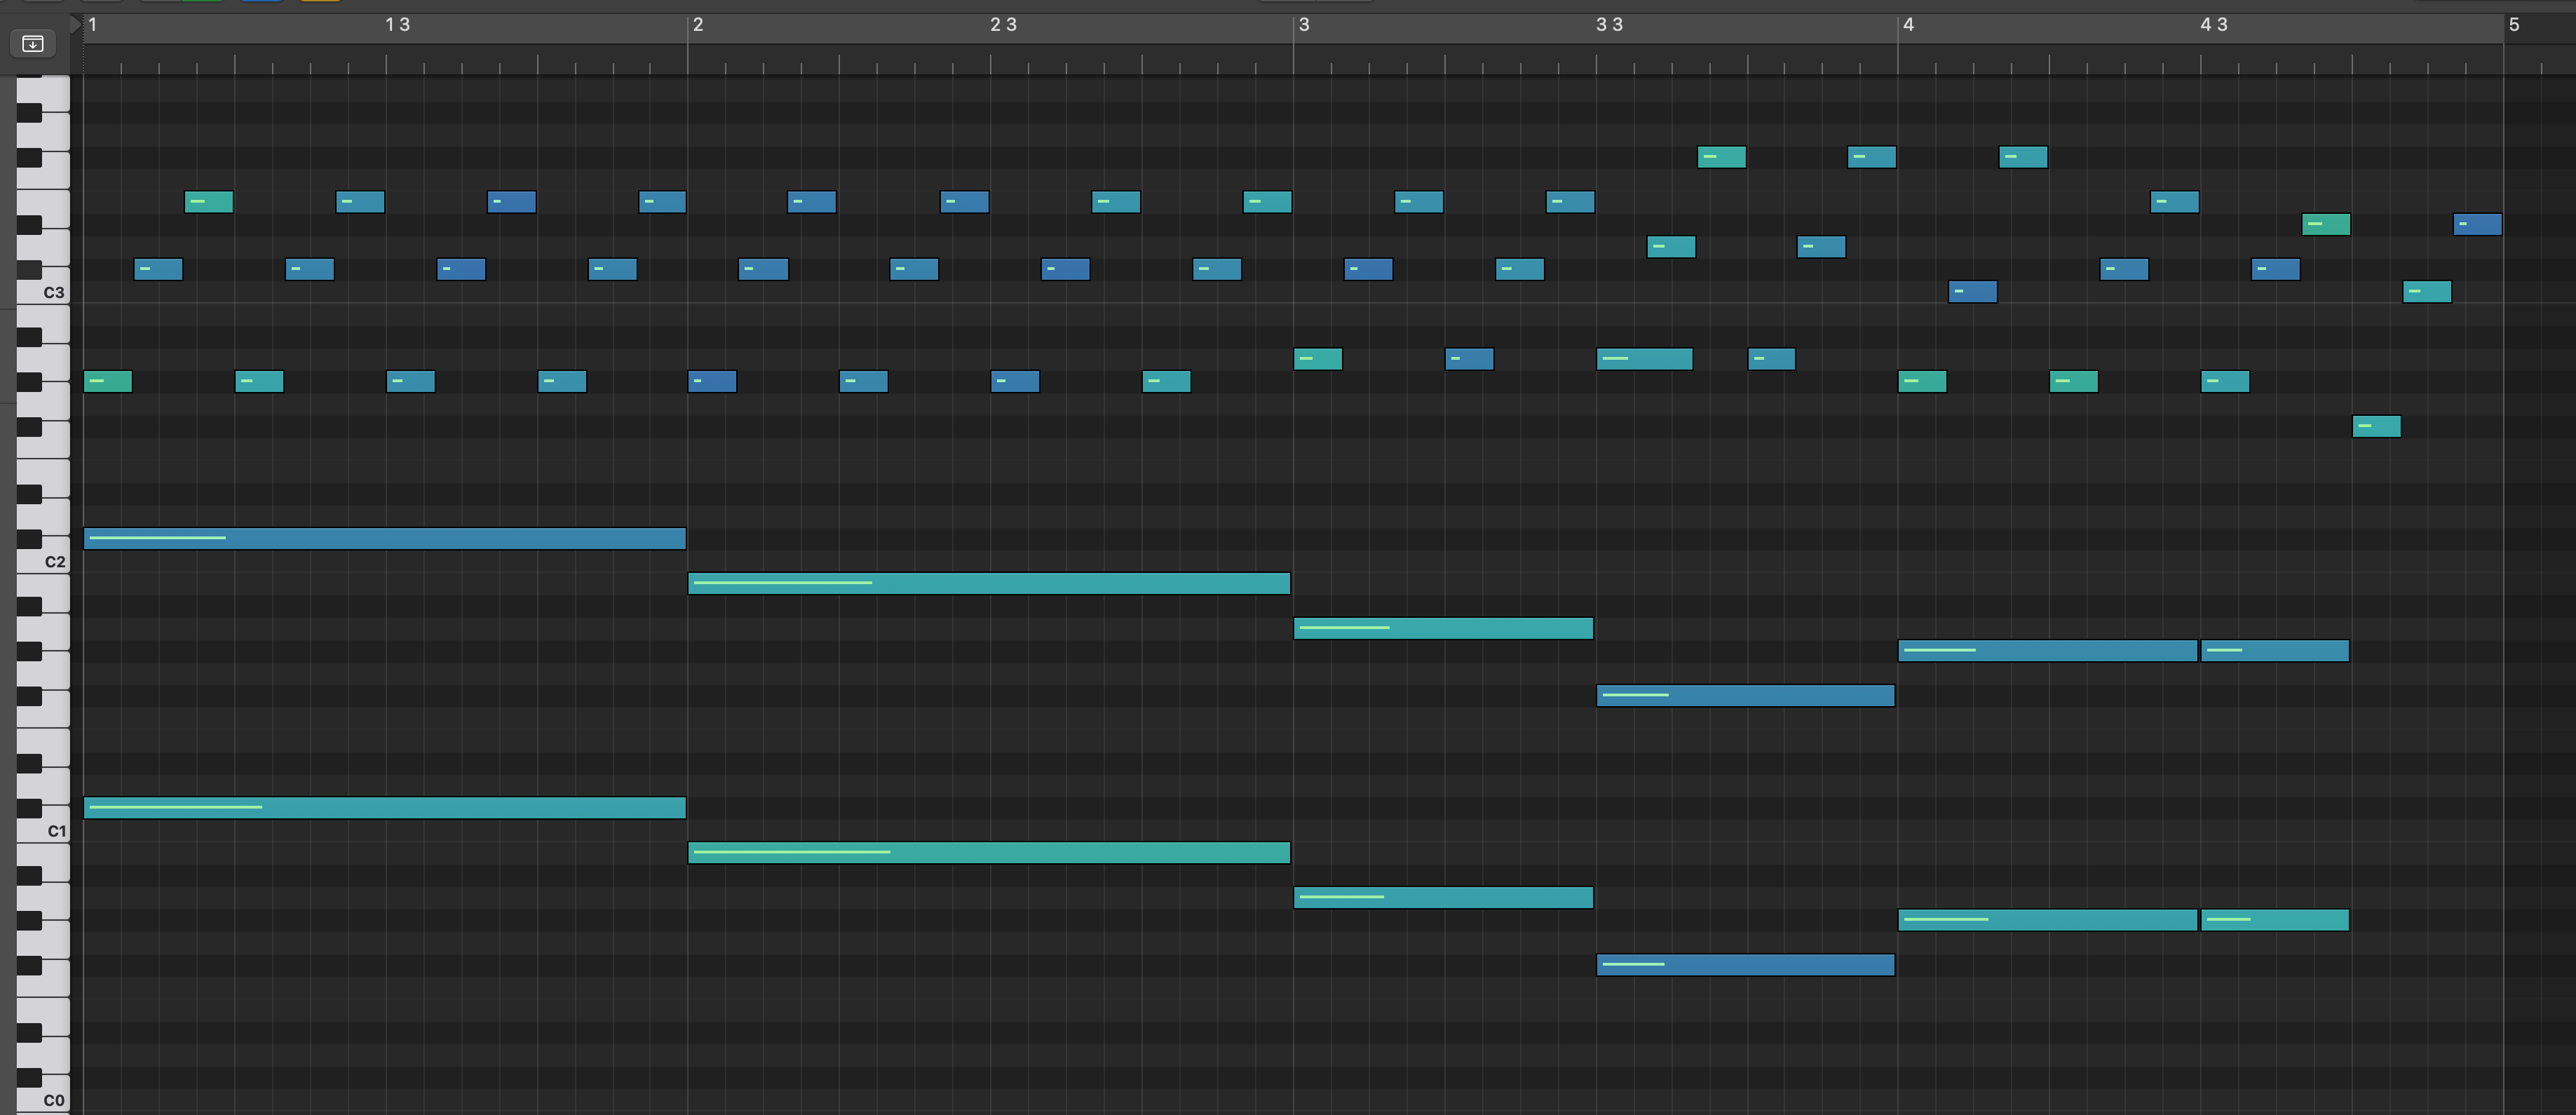Select the first highest-pitch note in bar 3
The image size is (2576, 1115).
[x=1721, y=157]
